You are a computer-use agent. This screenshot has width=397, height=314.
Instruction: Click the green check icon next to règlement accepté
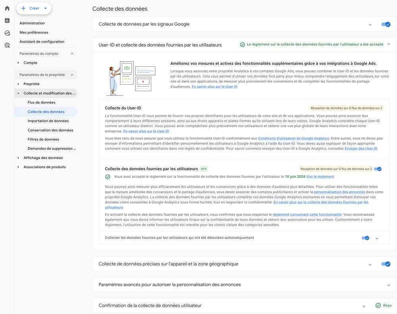[x=242, y=45]
